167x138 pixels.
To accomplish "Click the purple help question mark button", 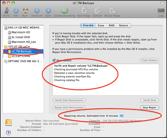I will pyautogui.click(x=9, y=133).
